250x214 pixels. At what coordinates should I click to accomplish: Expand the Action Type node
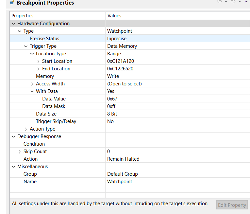pos(26,129)
